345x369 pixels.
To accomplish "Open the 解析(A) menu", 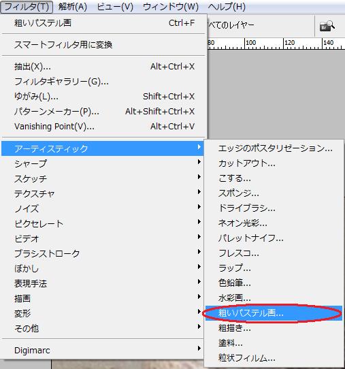I will pos(72,7).
